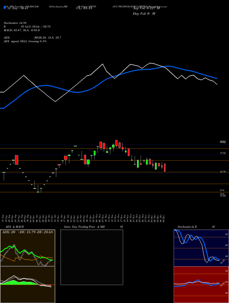Click the empty intraday trading price chart box

coord(92,257)
